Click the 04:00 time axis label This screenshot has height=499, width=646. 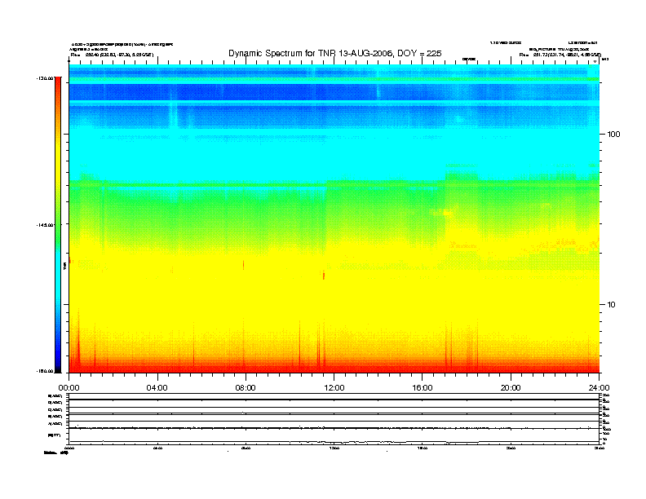pyautogui.click(x=157, y=388)
